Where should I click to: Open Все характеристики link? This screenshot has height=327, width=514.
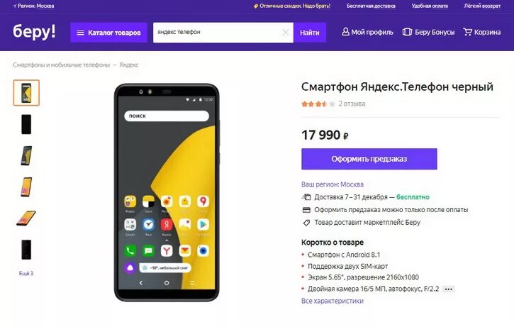pyautogui.click(x=333, y=301)
